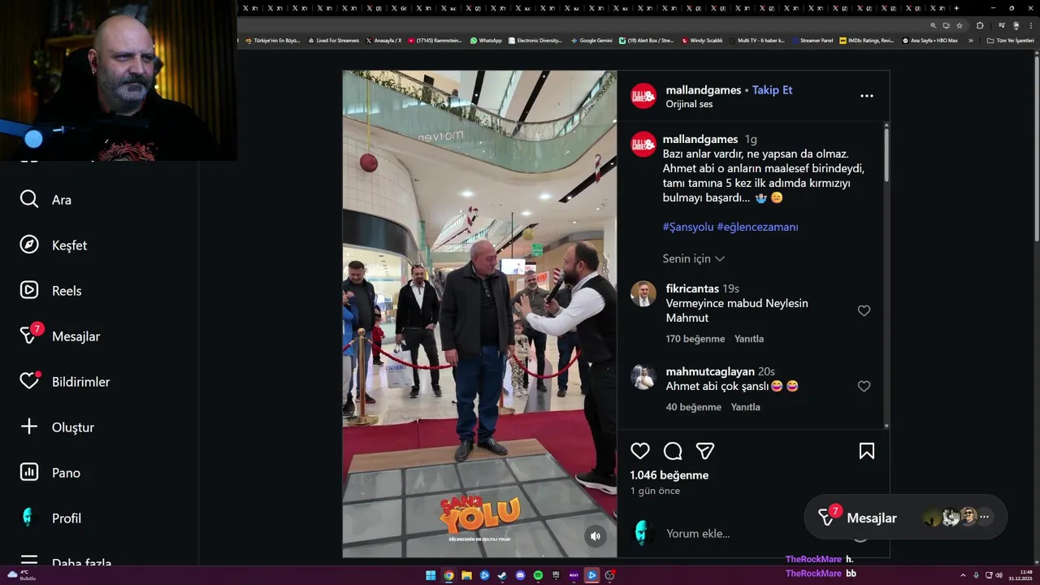Open fikricantas profile picture

coord(643,294)
